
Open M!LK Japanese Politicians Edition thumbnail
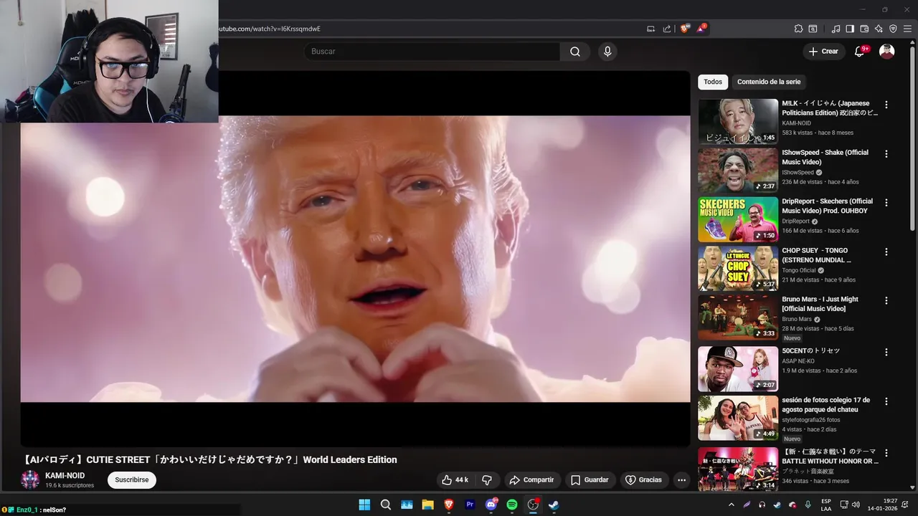[x=738, y=121]
